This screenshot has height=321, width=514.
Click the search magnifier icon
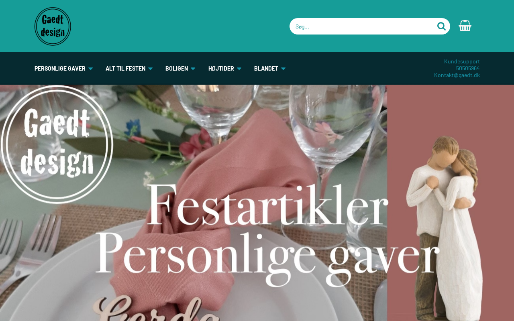tap(441, 26)
